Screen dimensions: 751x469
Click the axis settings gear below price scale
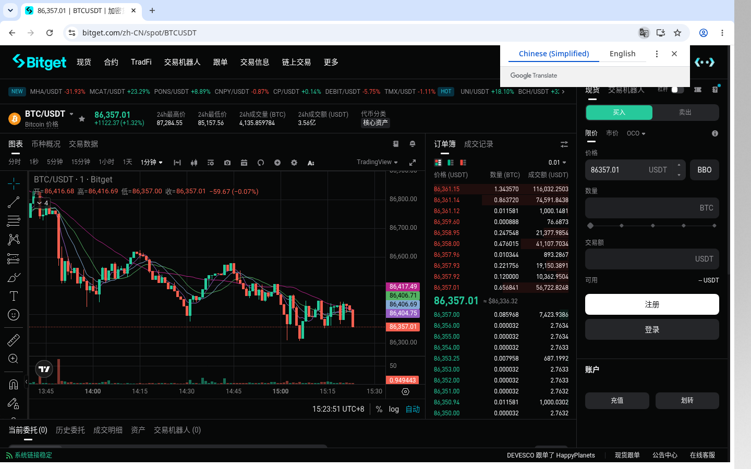[405, 391]
